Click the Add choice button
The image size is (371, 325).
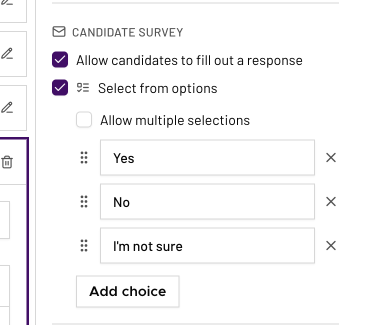pyautogui.click(x=127, y=291)
